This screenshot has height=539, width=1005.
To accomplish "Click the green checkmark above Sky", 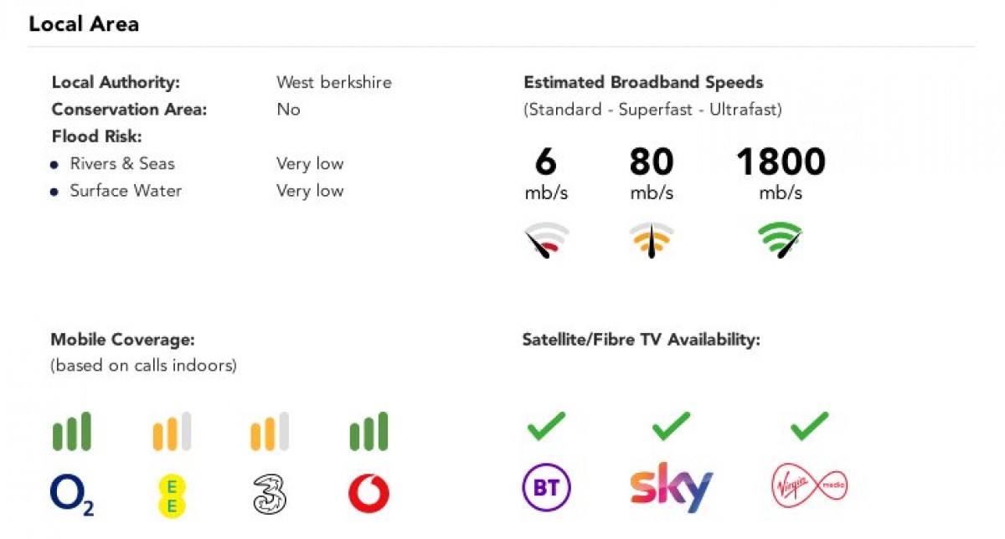I will pos(671,425).
